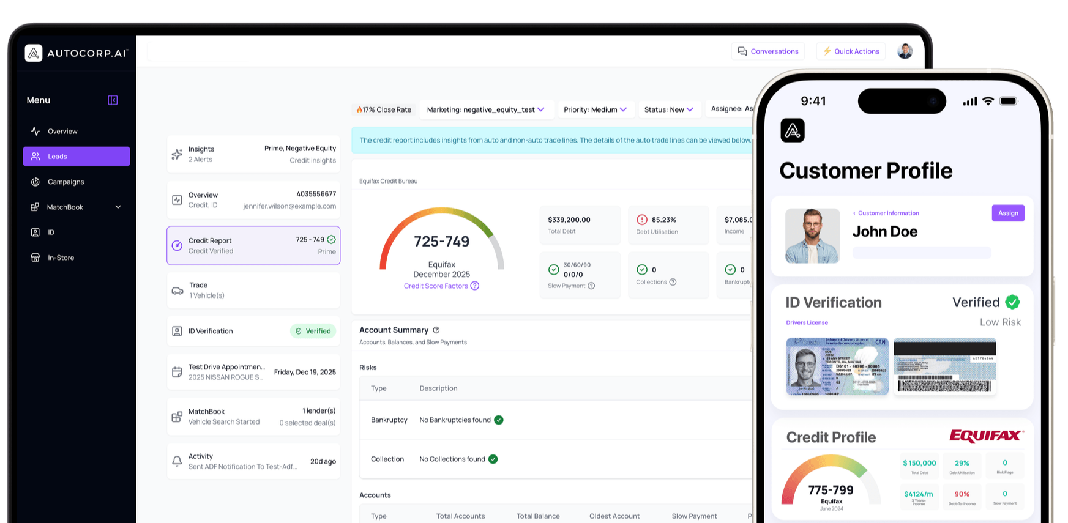Click the info icon beside Collections
This screenshot has height=523, width=1068.
click(673, 282)
